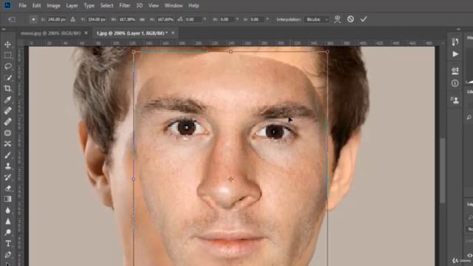The height and width of the screenshot is (266, 473).
Task: Click the vertical skew V field
Action: tap(257, 19)
